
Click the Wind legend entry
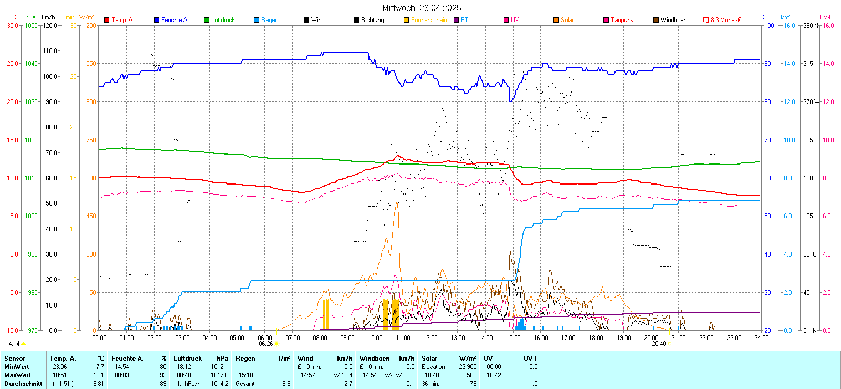317,20
